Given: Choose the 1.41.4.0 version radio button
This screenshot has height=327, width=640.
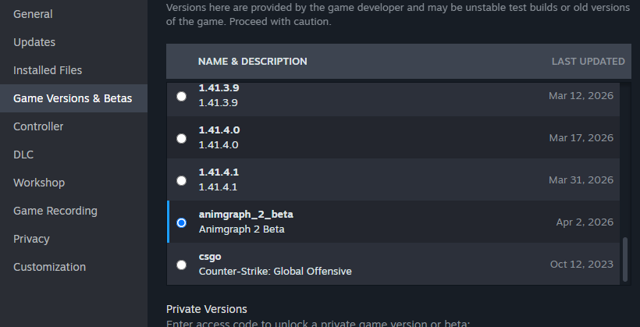Looking at the screenshot, I should coord(182,138).
